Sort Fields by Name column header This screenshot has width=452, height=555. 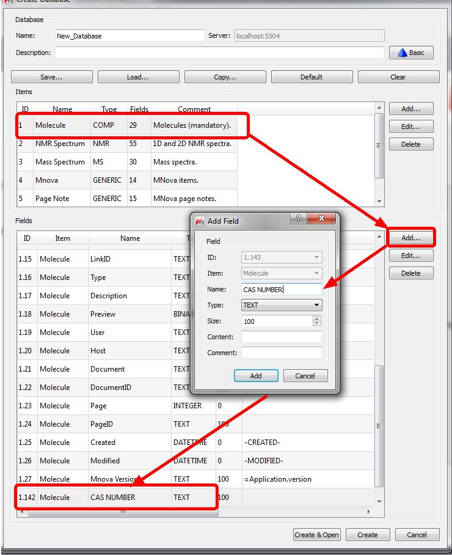coord(130,238)
